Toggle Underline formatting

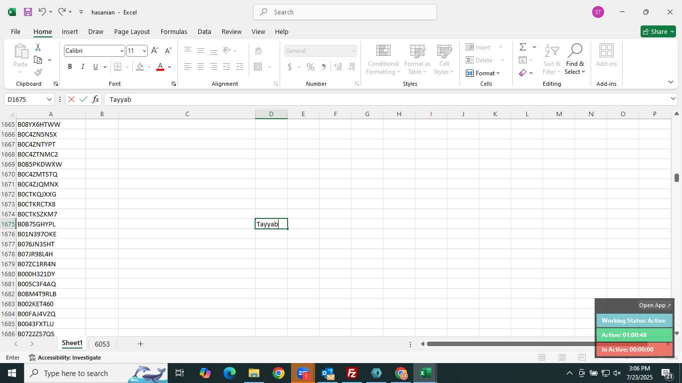coord(95,67)
